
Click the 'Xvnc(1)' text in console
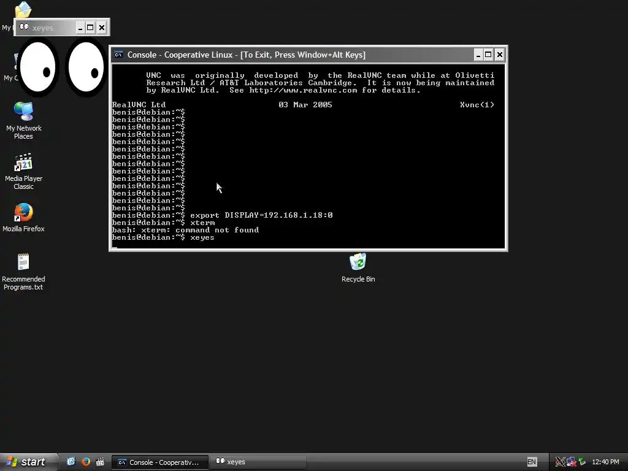[477, 105]
